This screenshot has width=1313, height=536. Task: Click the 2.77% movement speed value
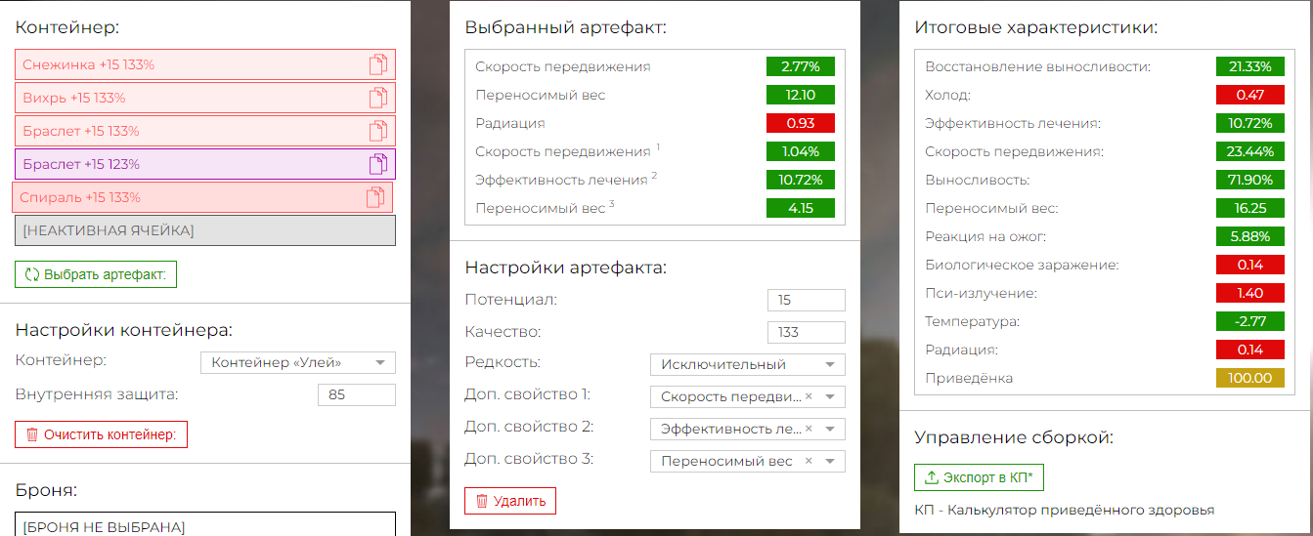(x=801, y=66)
